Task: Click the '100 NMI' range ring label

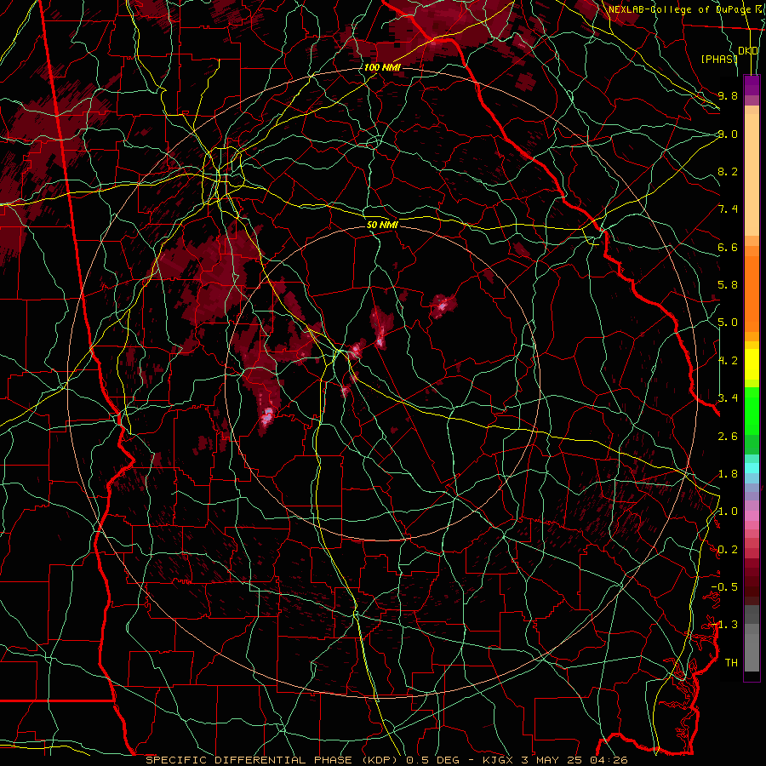Action: point(382,67)
